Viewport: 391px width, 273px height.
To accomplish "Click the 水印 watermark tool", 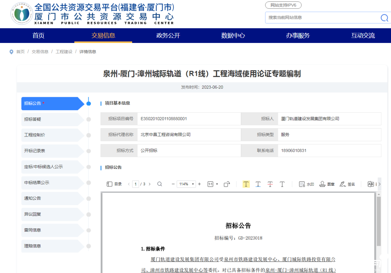I will 307,184.
